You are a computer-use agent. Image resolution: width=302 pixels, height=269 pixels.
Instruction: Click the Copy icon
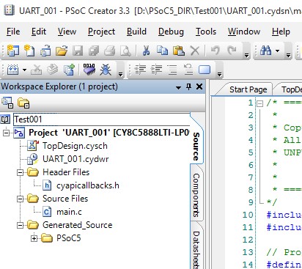click(x=162, y=51)
